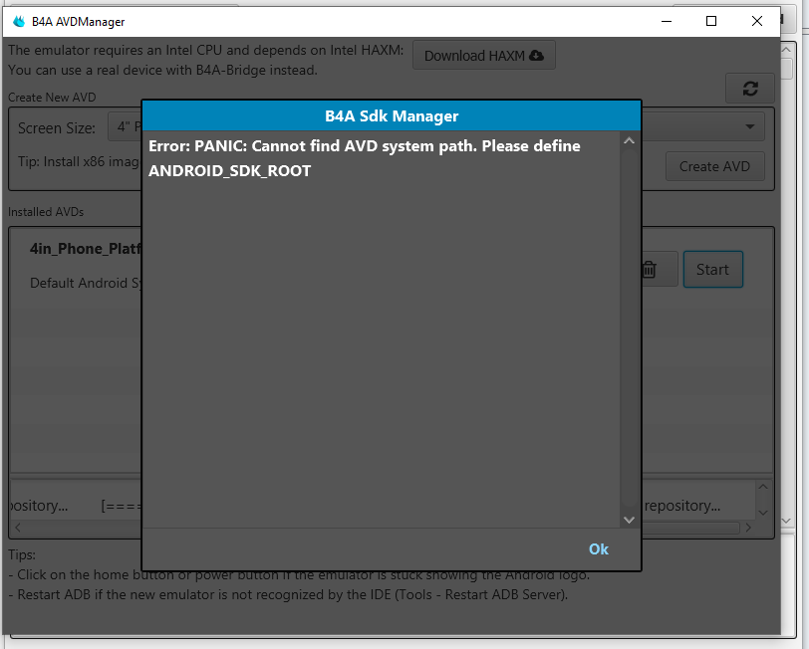
Task: Click the Installed AVDs label
Action: coord(46,212)
